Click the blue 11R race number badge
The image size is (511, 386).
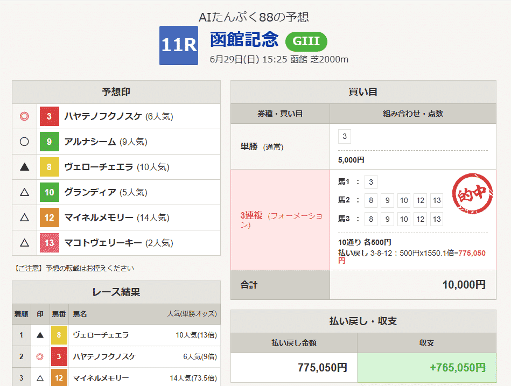[179, 45]
